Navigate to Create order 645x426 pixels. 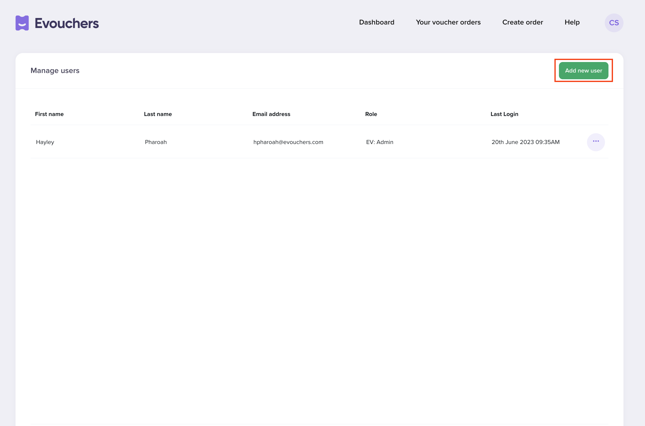(522, 22)
